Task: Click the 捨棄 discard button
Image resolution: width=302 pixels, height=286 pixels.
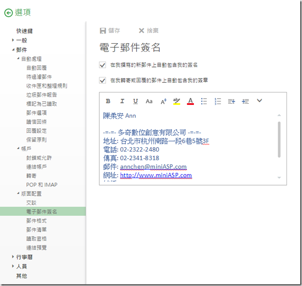Action: (148, 31)
